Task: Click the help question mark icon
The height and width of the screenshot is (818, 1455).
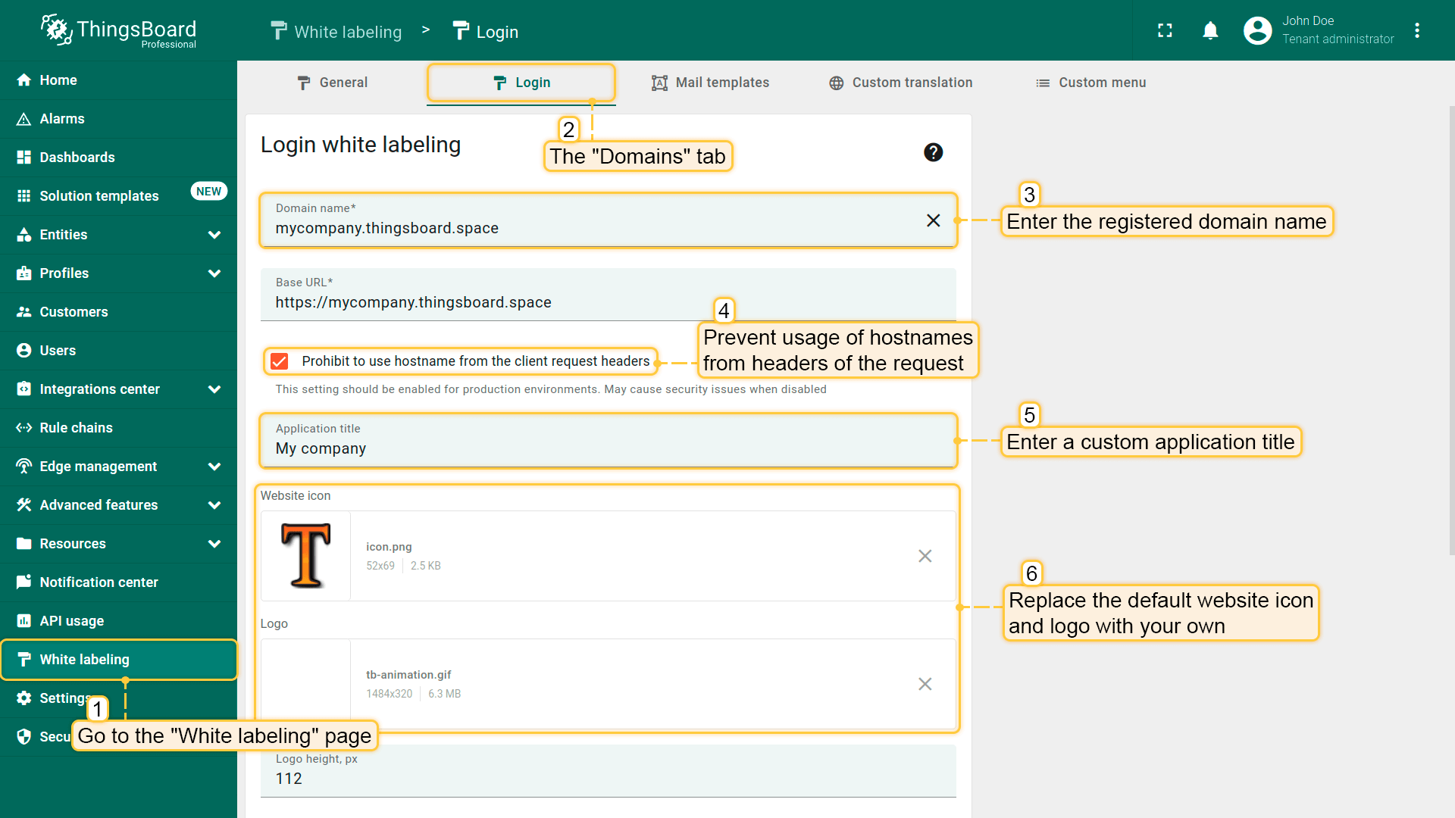Action: pyautogui.click(x=933, y=152)
